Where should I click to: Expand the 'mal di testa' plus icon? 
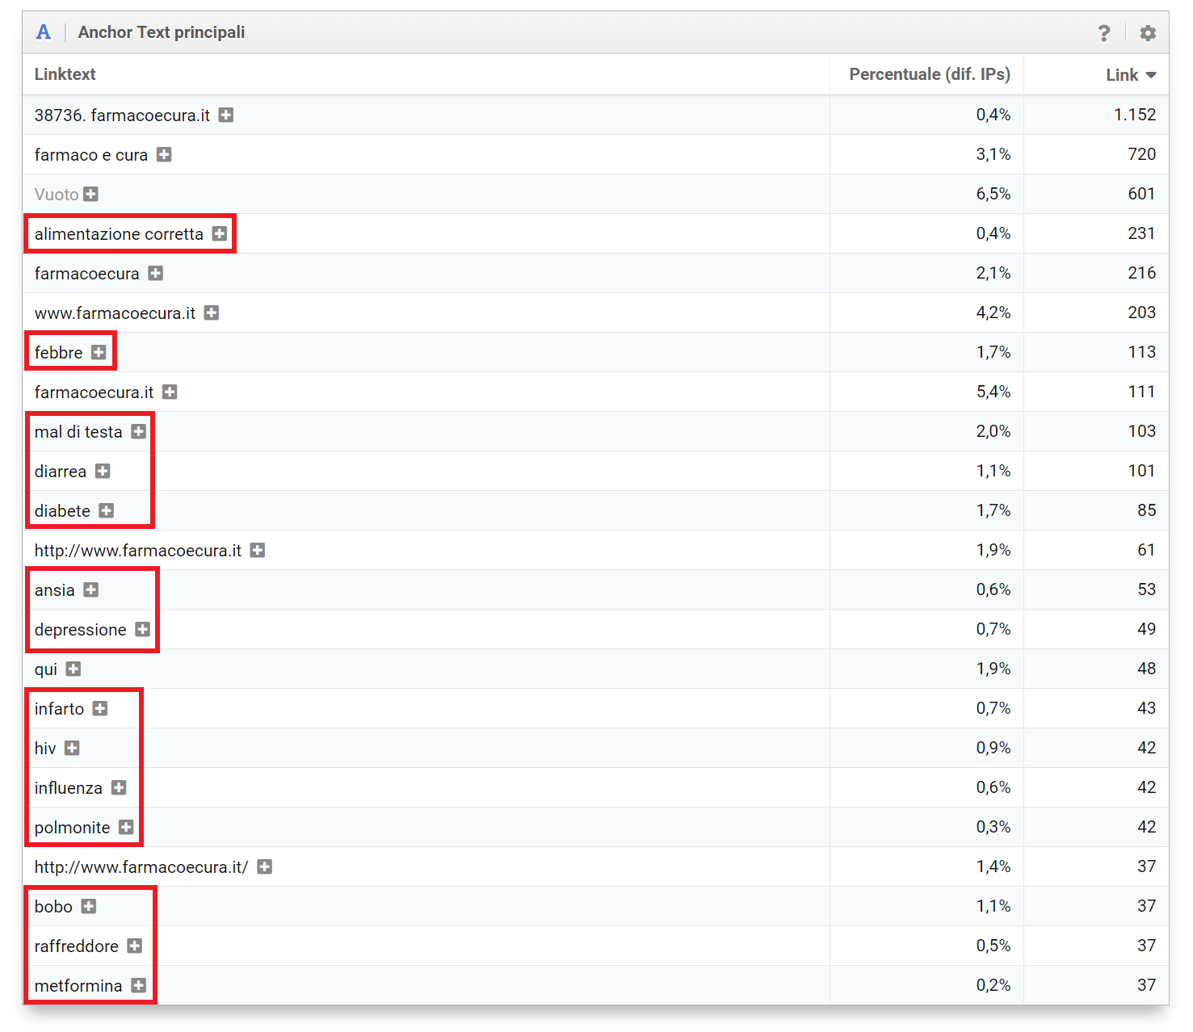coord(139,431)
